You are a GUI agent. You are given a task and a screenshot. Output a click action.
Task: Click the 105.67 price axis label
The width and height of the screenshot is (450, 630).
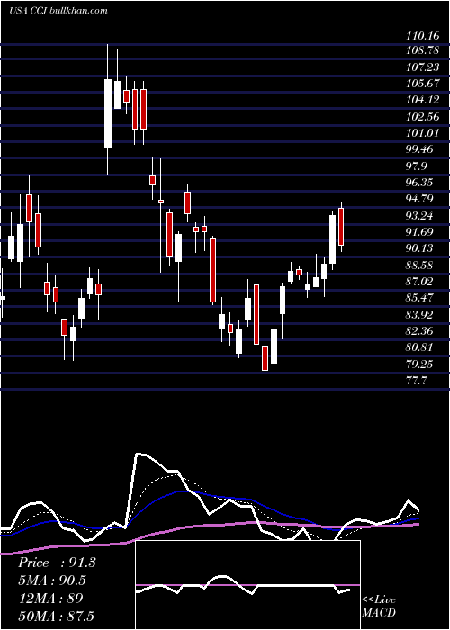tap(423, 84)
